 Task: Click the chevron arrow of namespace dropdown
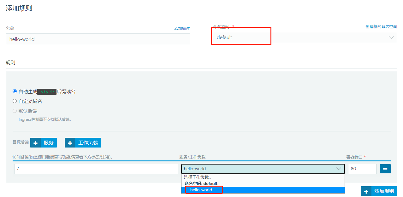(391, 38)
